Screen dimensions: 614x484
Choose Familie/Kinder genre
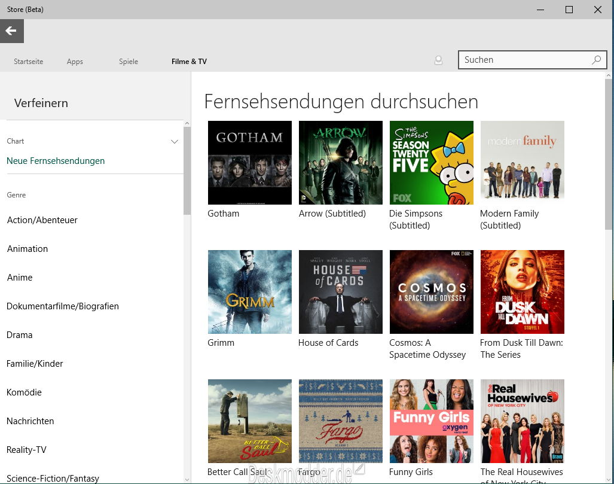[35, 364]
